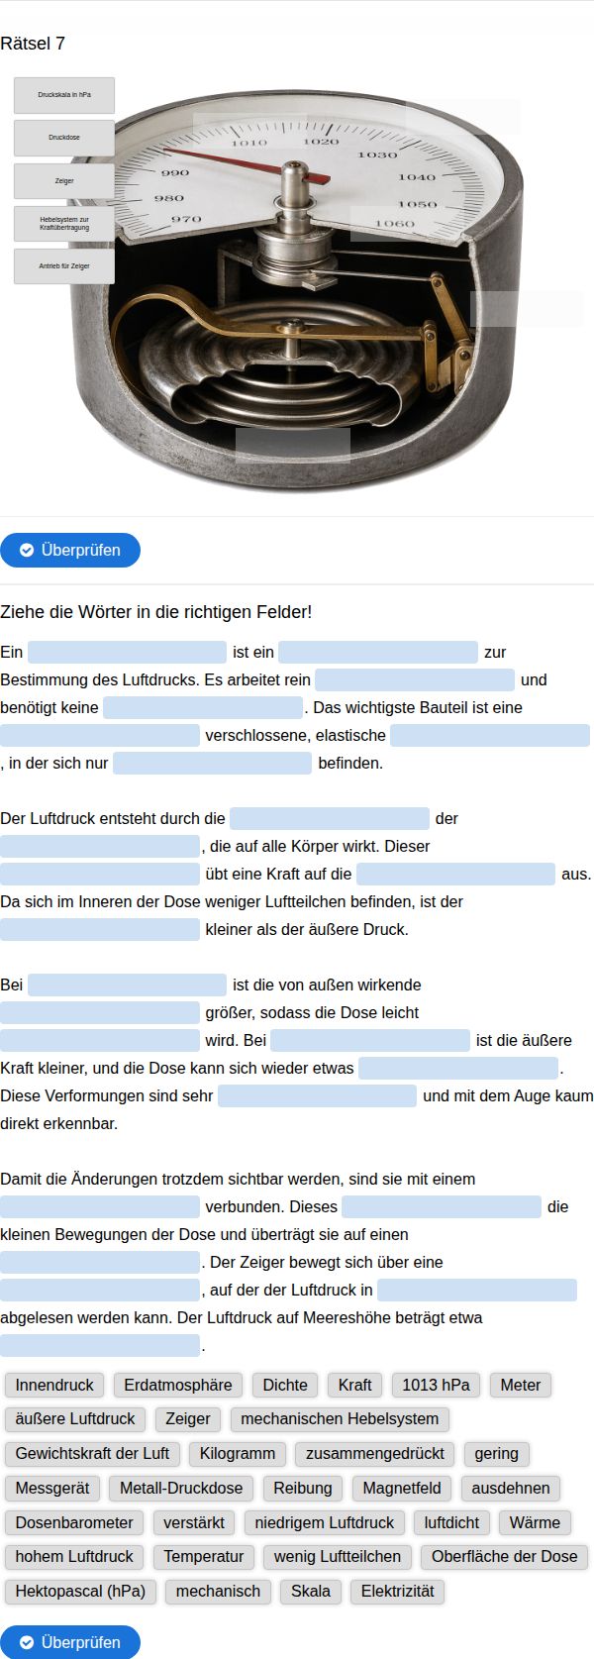Select the "Dosenbarometer" word chip
594x1659 pixels.
(74, 1522)
